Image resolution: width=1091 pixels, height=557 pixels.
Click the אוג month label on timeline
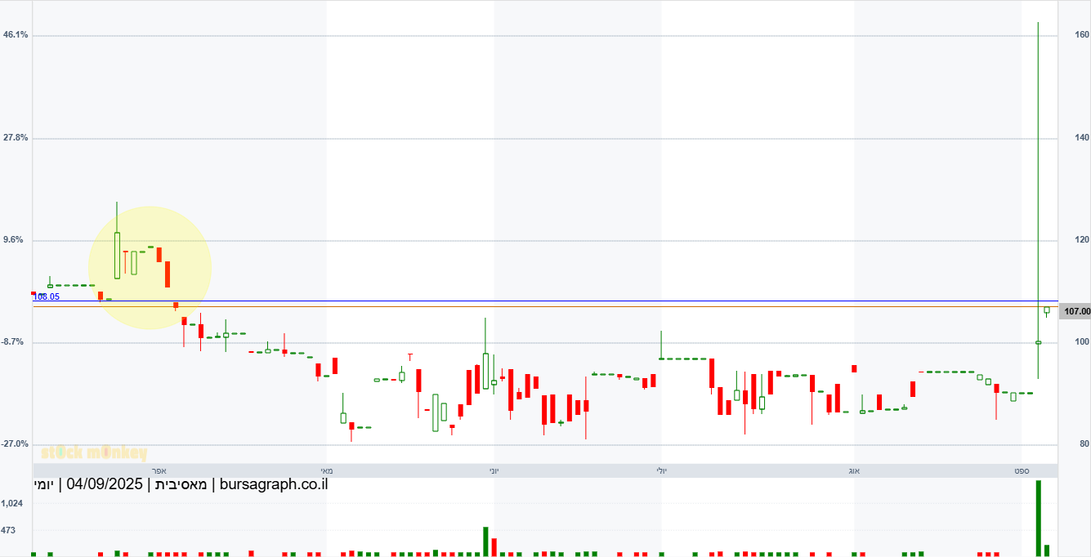click(x=854, y=471)
